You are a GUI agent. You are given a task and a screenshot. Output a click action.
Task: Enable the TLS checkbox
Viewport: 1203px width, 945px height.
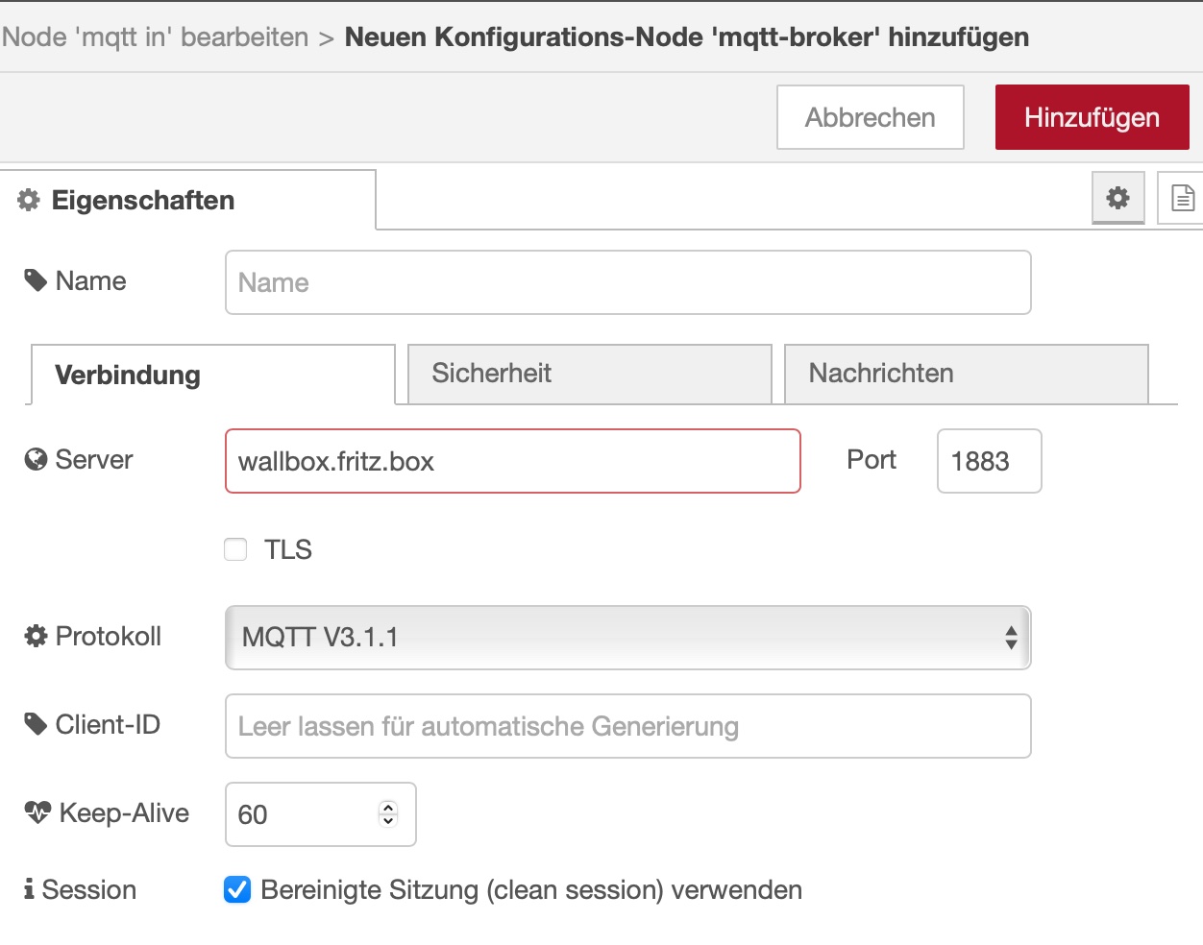235,549
